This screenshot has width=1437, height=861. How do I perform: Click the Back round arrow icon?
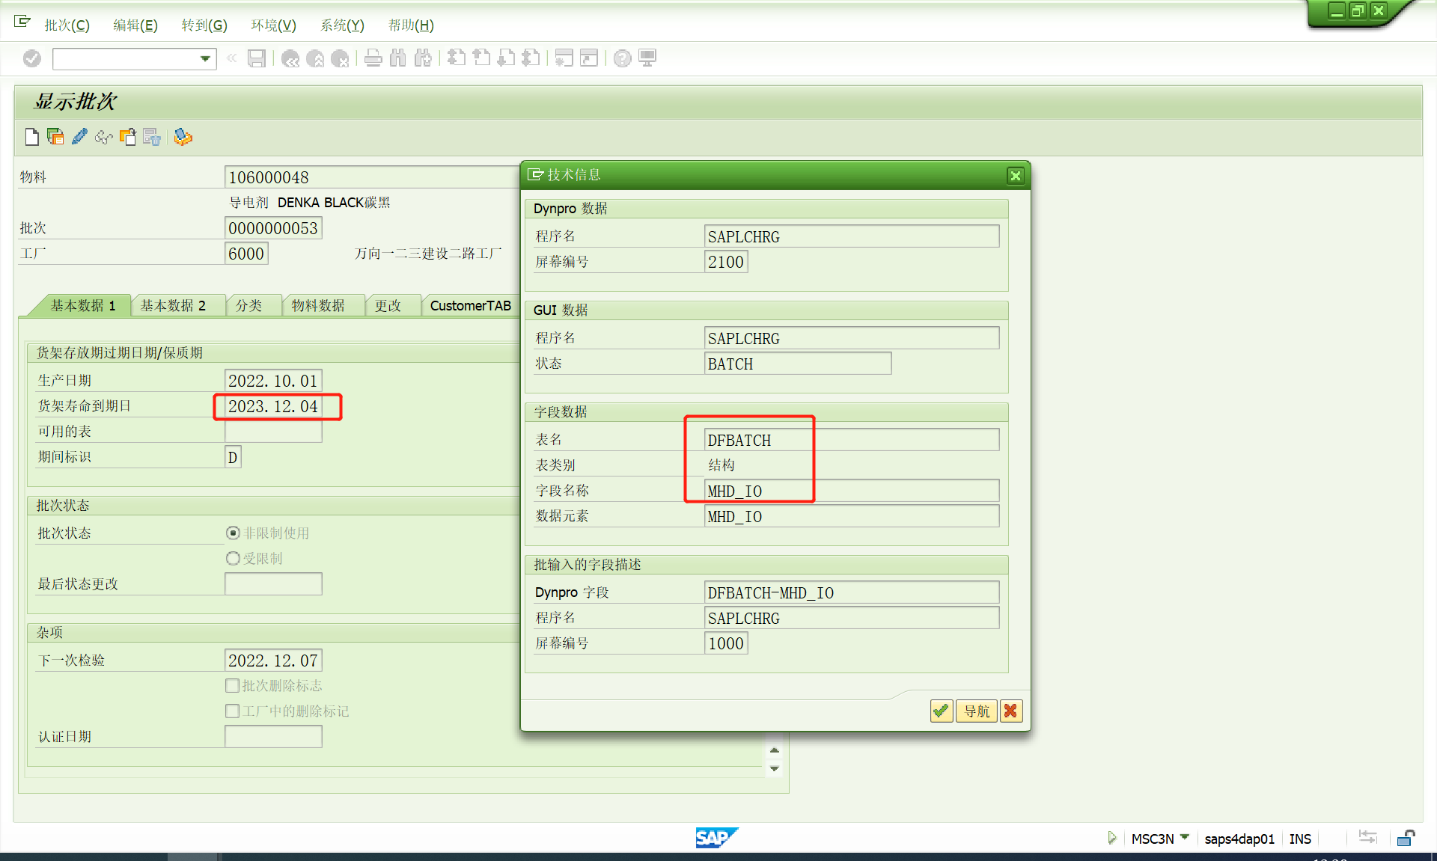pos(290,58)
